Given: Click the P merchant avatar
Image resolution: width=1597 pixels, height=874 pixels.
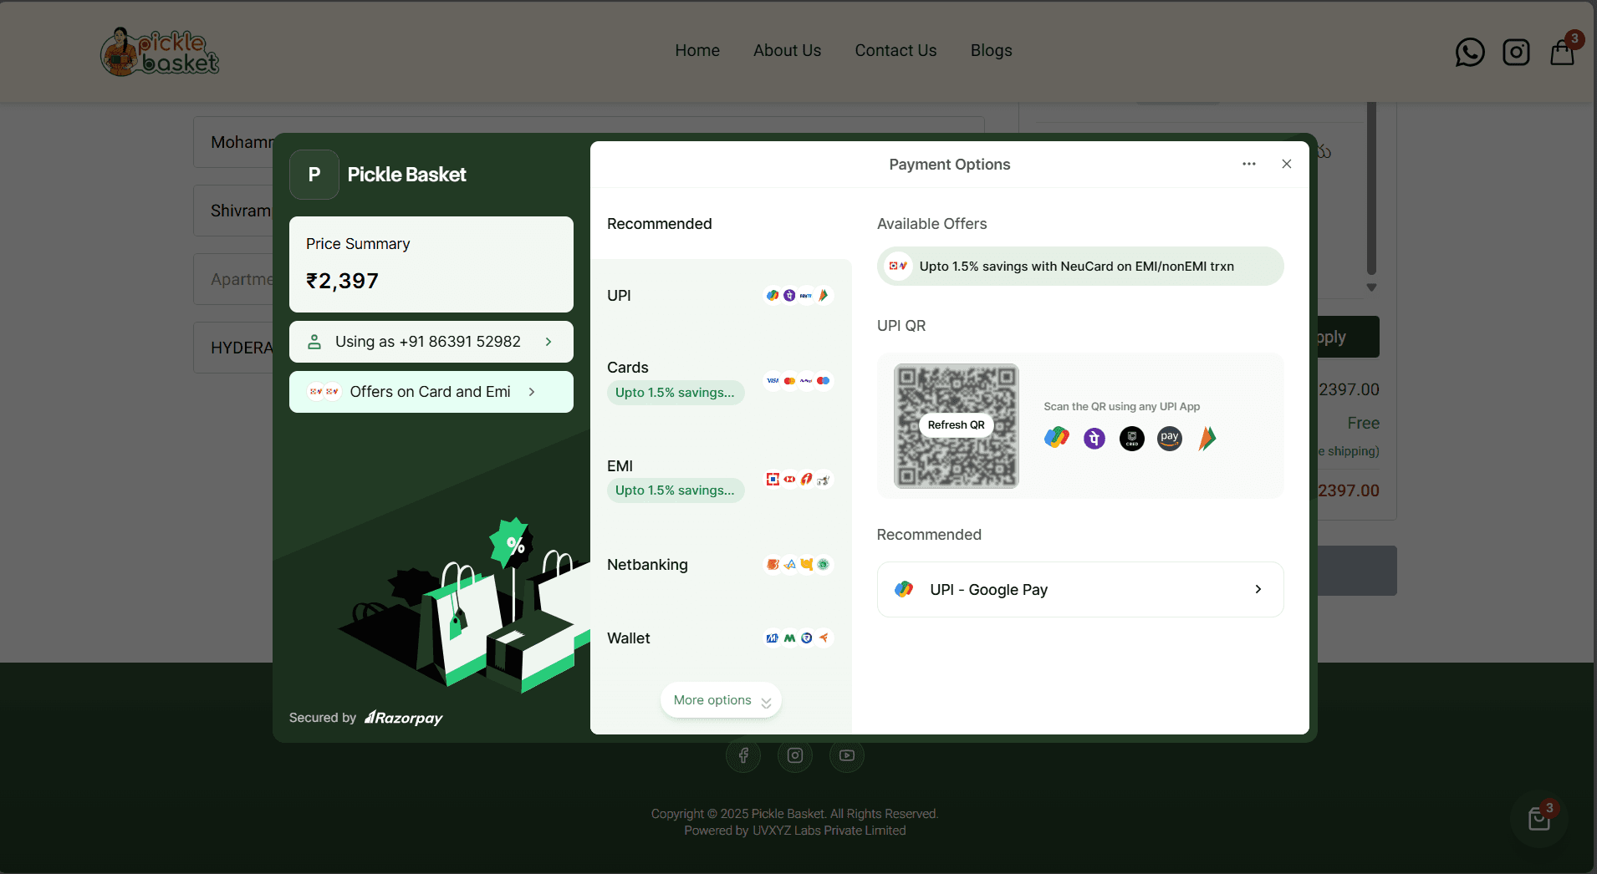Looking at the screenshot, I should point(314,175).
